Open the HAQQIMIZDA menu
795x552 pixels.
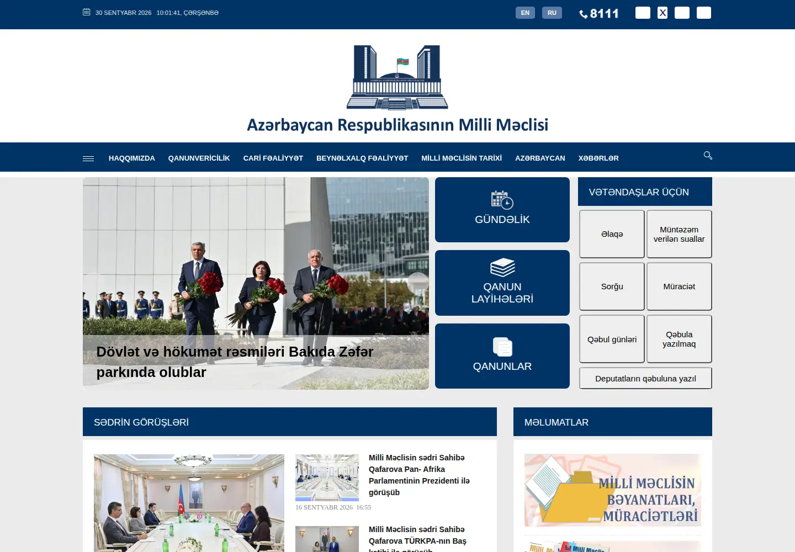coord(132,158)
